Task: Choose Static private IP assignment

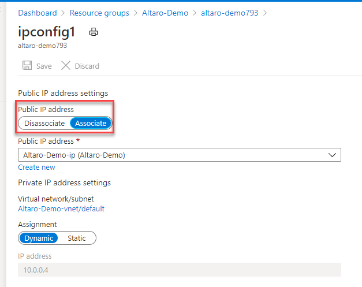Action: pyautogui.click(x=77, y=238)
